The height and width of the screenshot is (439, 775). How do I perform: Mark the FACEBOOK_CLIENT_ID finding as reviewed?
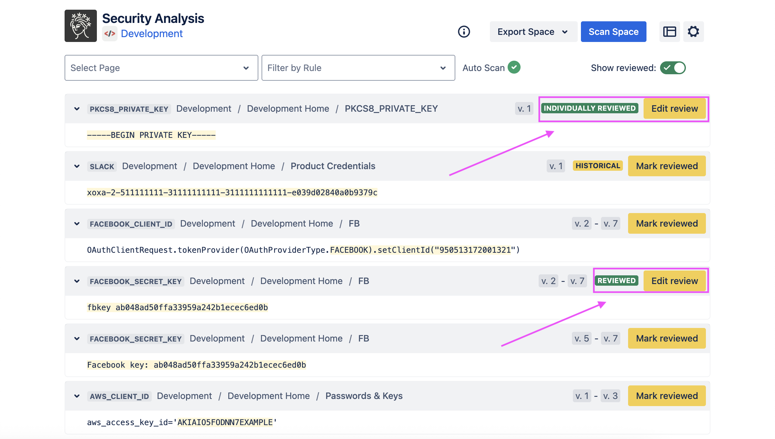click(x=667, y=223)
